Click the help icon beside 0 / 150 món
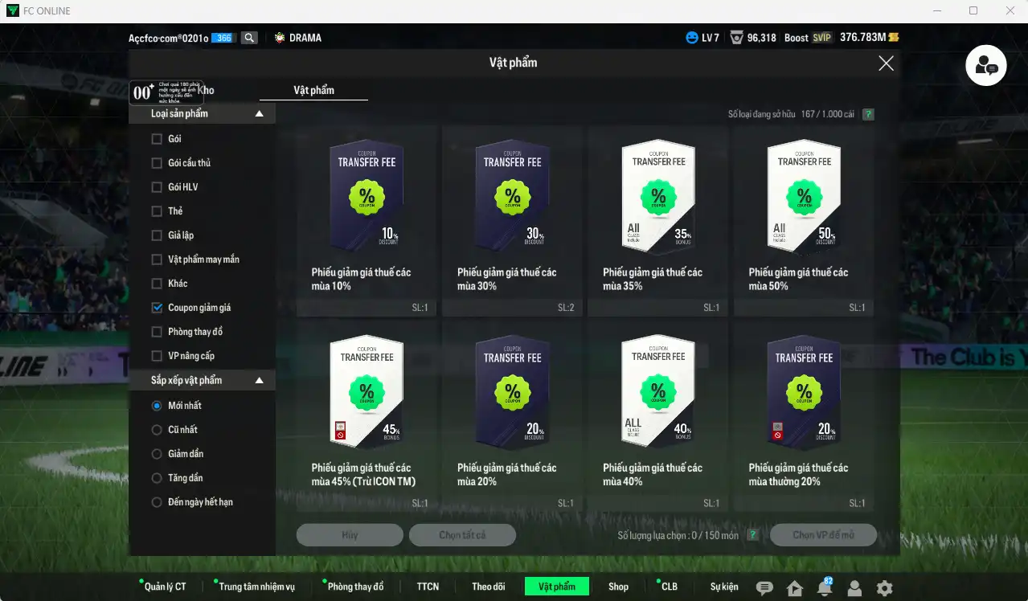This screenshot has height=601, width=1028. [x=752, y=535]
